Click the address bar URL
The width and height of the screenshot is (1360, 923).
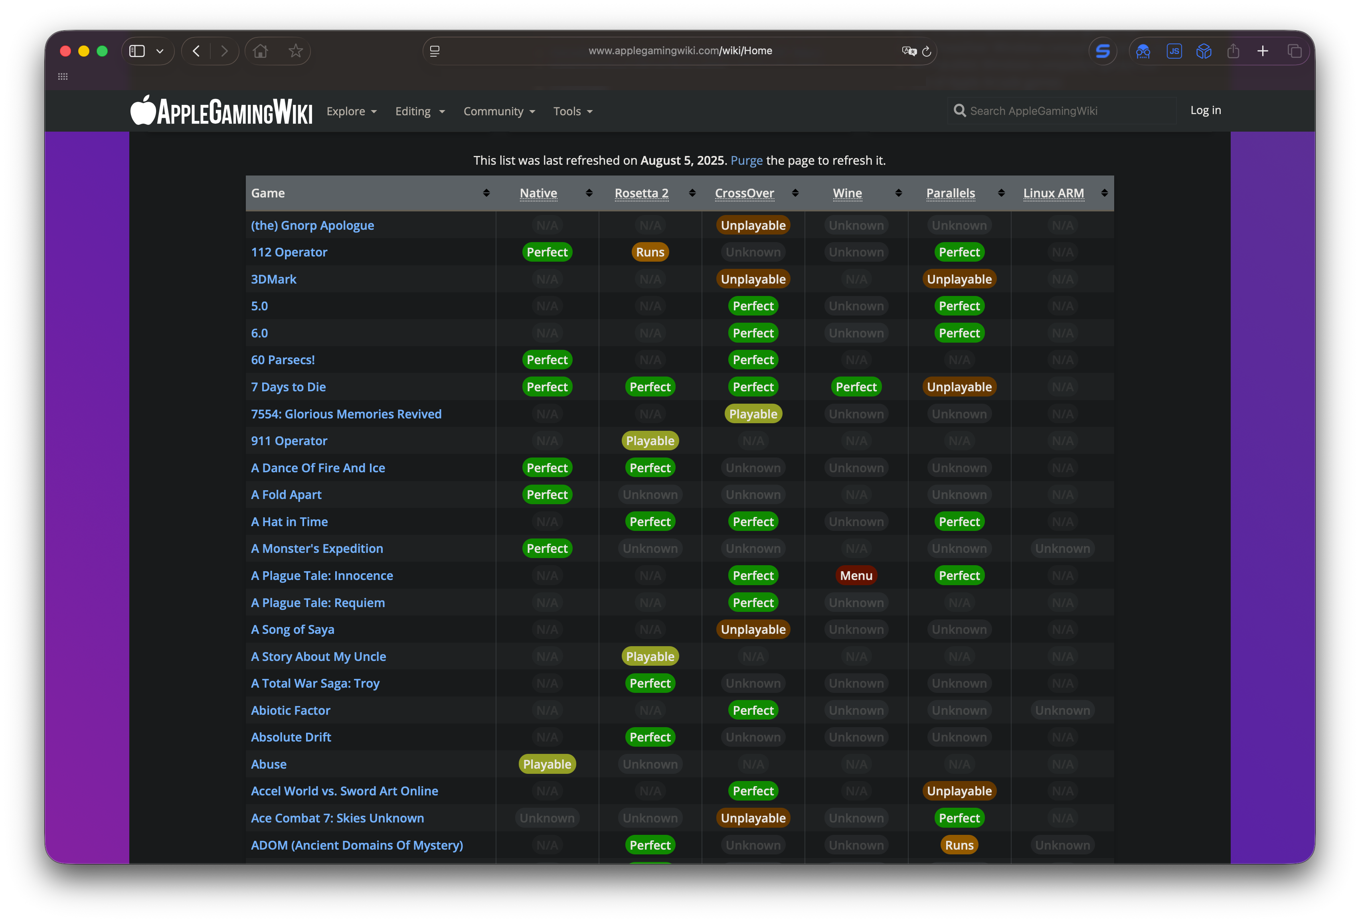pos(680,51)
